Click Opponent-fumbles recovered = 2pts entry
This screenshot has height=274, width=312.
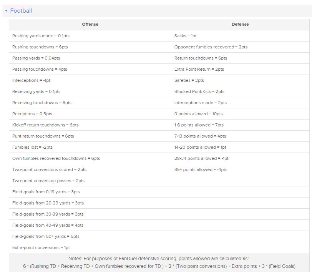point(211,47)
